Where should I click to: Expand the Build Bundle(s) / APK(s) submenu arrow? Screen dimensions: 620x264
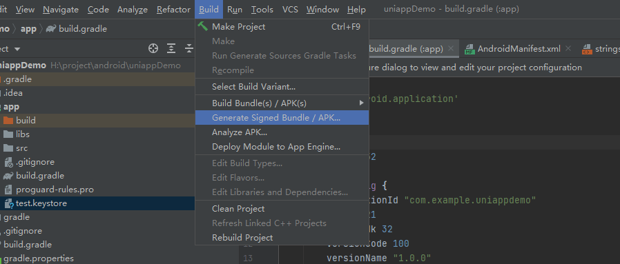(361, 103)
